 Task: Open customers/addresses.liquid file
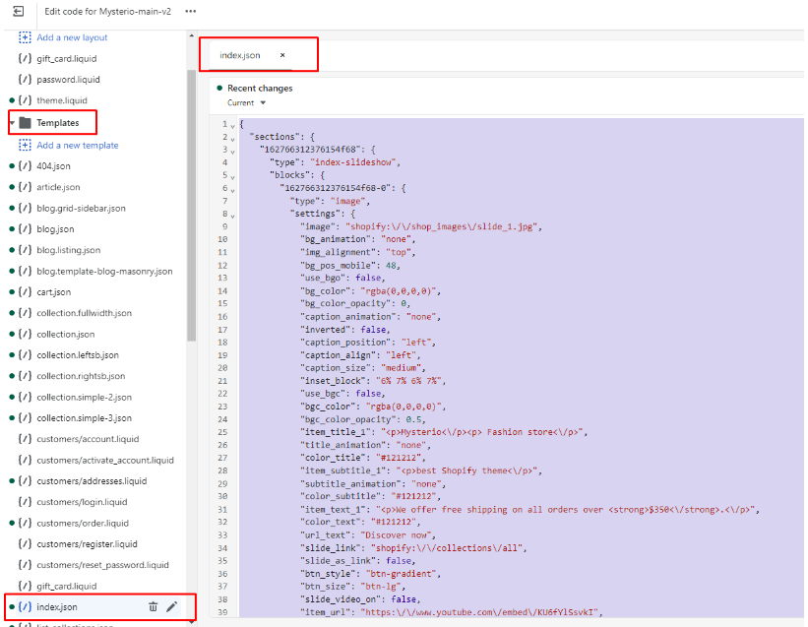pos(92,481)
